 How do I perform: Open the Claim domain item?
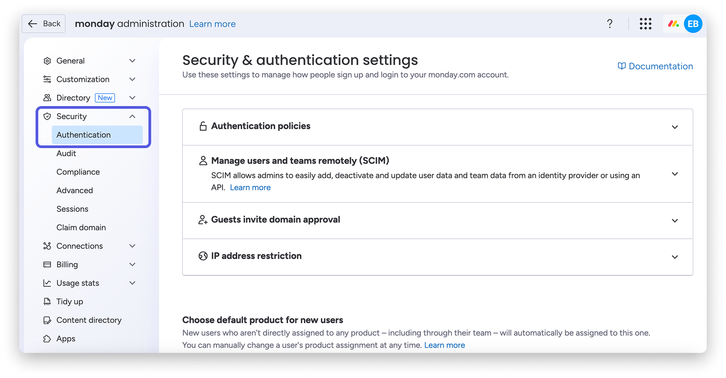81,228
